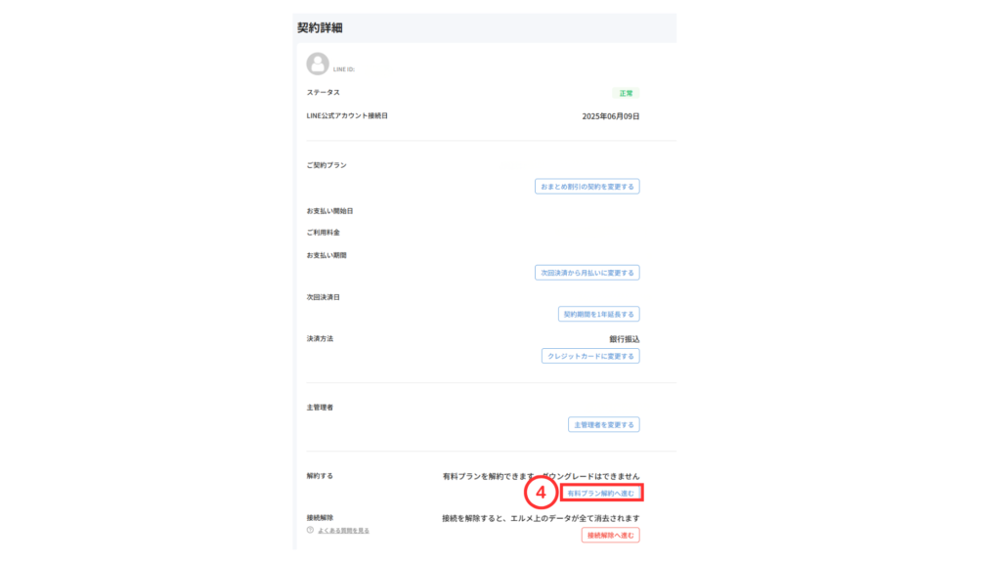Extend contract with 契約期間を1年延長する

(x=598, y=315)
